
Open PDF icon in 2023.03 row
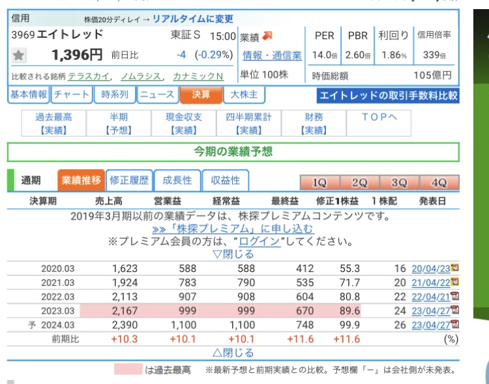coord(455,310)
